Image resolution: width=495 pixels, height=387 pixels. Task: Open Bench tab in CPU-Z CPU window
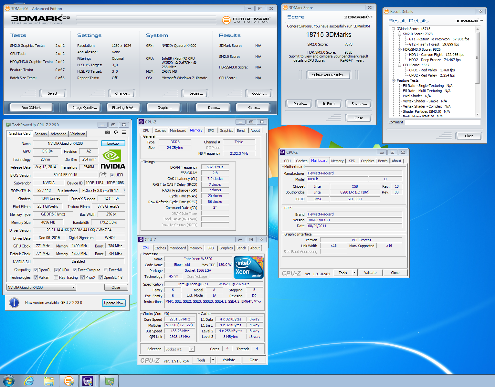tap(241, 248)
